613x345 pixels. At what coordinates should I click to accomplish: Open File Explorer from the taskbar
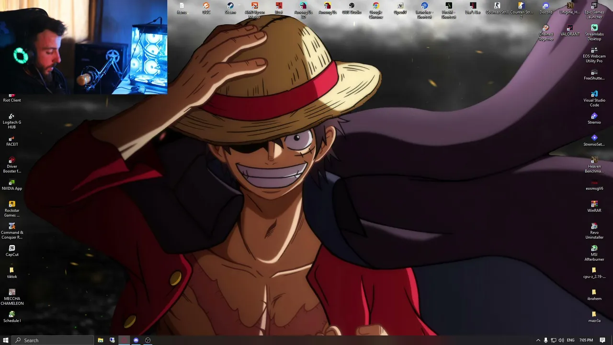click(101, 340)
